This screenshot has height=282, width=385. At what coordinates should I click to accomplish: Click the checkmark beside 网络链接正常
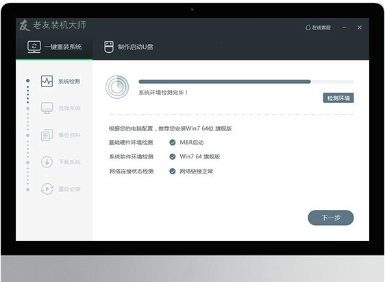coord(173,171)
